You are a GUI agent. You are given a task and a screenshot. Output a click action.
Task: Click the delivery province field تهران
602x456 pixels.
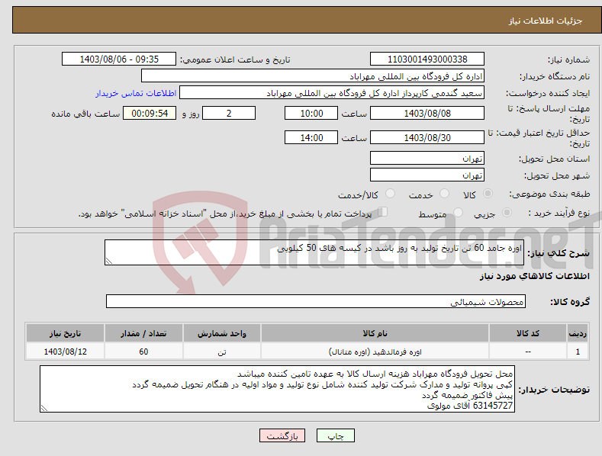pos(427,158)
